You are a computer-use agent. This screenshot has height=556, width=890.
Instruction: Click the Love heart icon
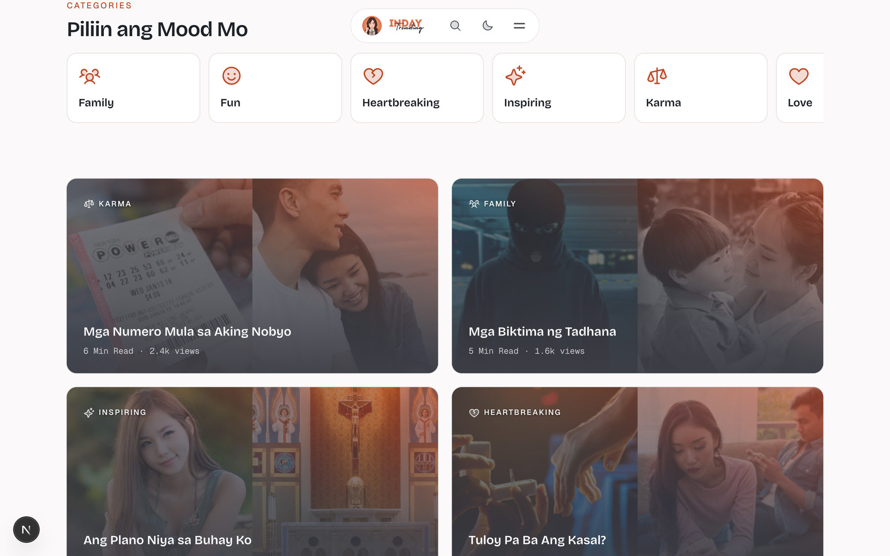coord(799,76)
